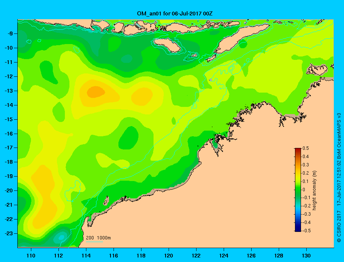Click the latitude -13 axis label
This screenshot has height=262, width=344.
9,91
